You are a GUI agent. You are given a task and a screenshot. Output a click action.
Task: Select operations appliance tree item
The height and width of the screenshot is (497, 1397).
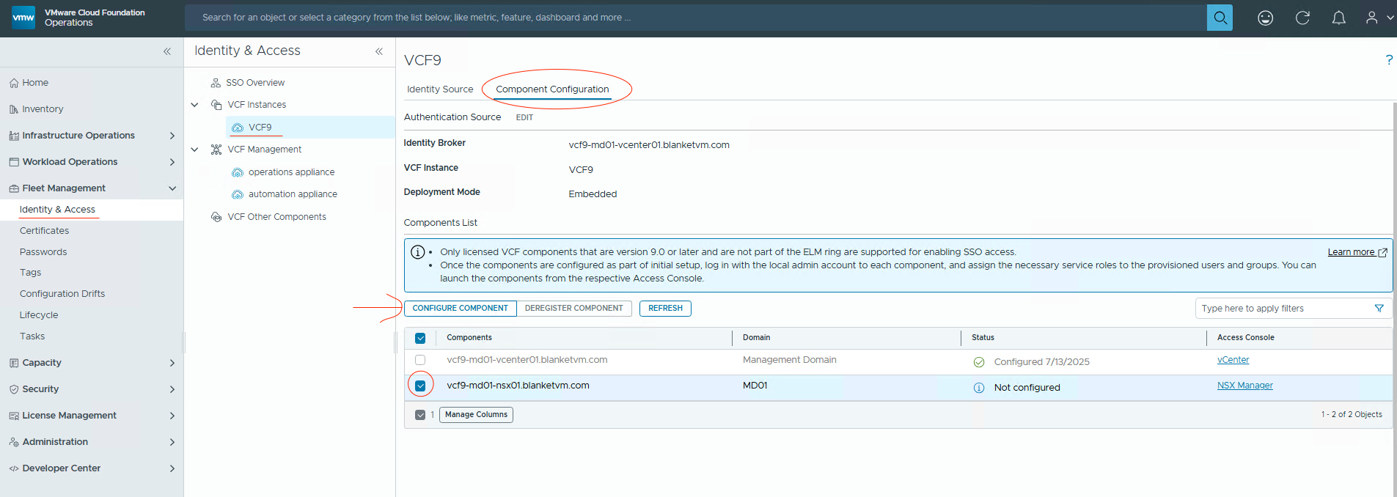click(291, 172)
